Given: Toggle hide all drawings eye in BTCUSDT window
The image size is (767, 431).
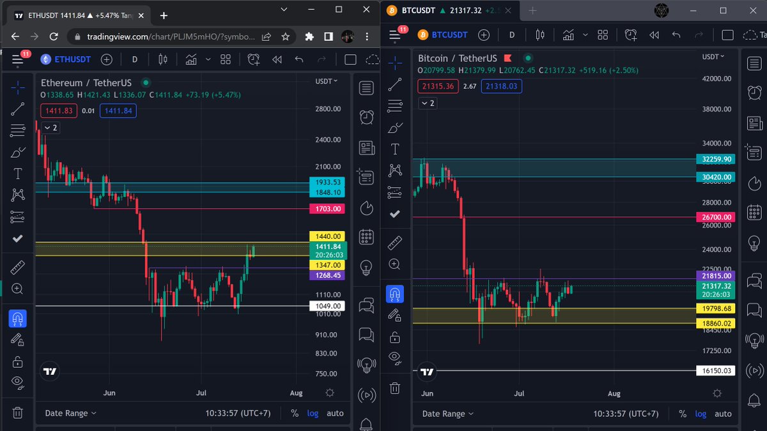Looking at the screenshot, I should click(x=395, y=358).
